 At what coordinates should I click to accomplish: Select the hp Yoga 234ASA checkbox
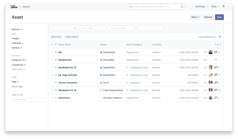[x=52, y=75]
